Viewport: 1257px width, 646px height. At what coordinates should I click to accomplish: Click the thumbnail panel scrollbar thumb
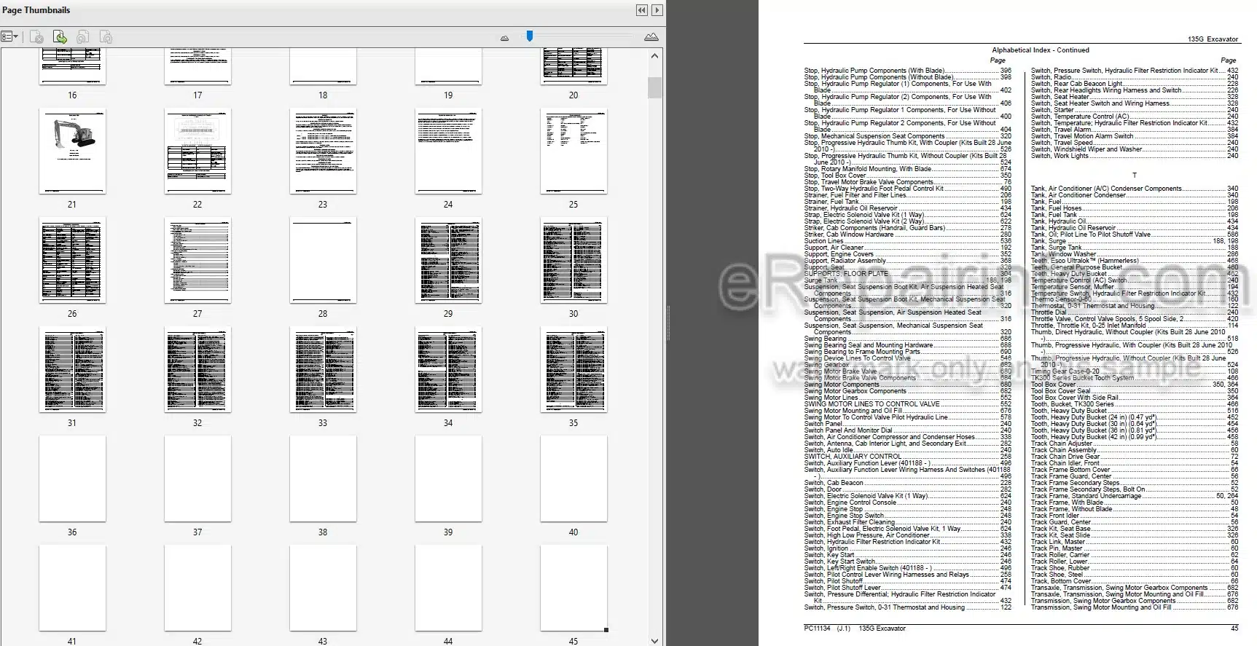click(x=654, y=87)
